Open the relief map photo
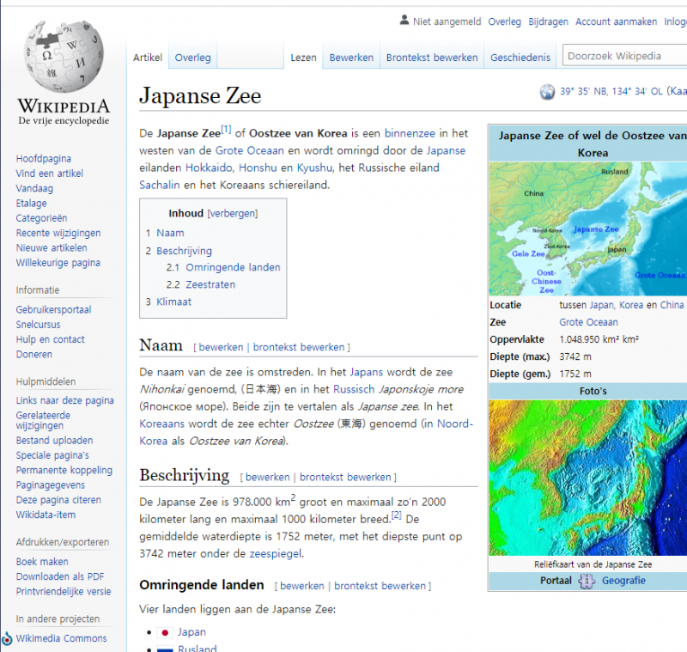The width and height of the screenshot is (687, 652). (587, 478)
